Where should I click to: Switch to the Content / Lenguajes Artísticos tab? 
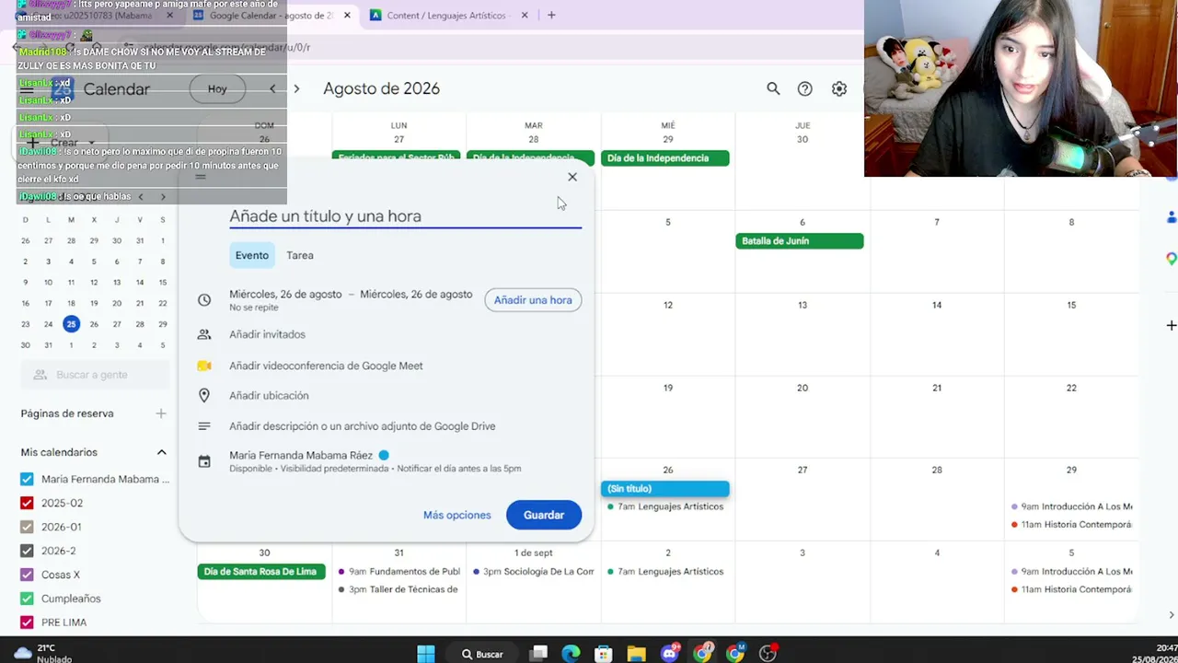448,15
